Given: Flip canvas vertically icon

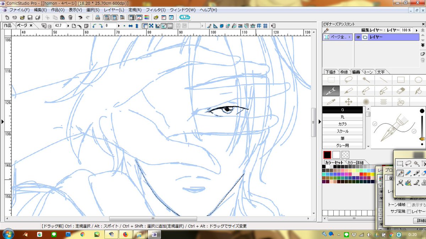Looking at the screenshot, I should pyautogui.click(x=137, y=26).
